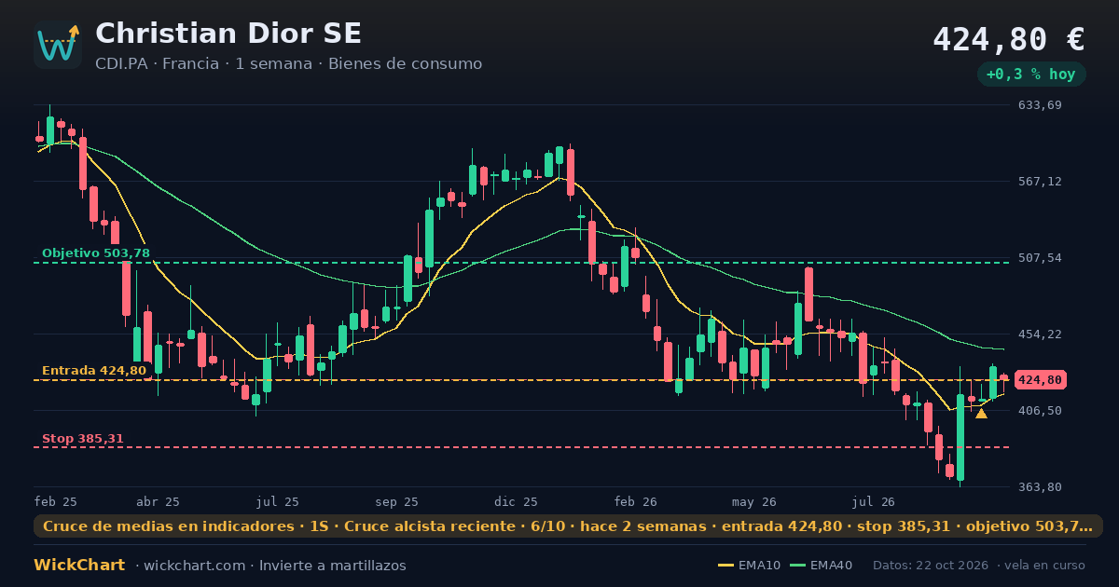Image resolution: width=1119 pixels, height=587 pixels.
Task: Click the 567,12 axis value
Action: click(1040, 182)
